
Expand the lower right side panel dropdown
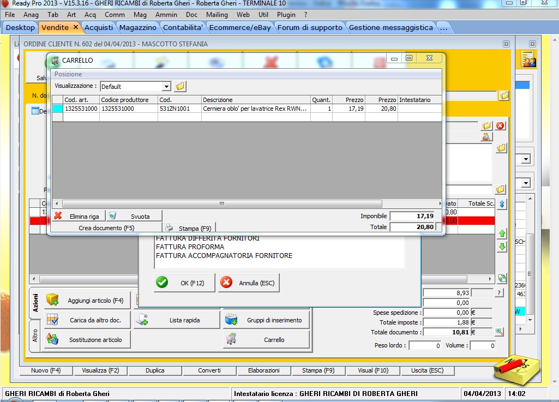click(x=526, y=183)
